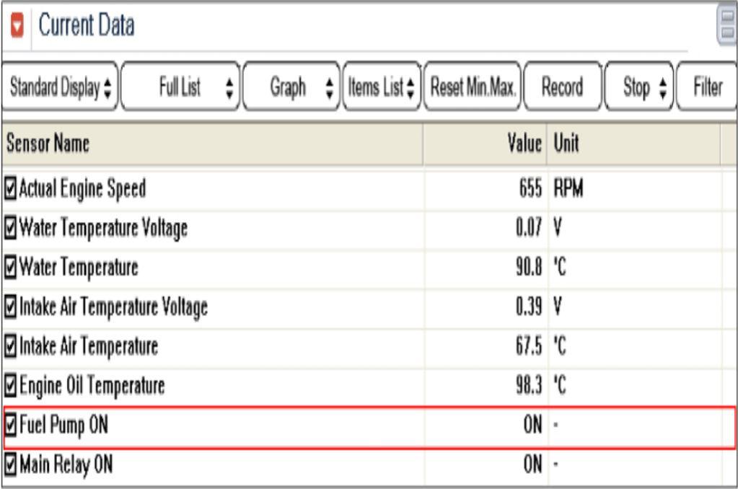
Task: Toggle the Water Temperature Voltage checkbox
Action: (x=10, y=228)
